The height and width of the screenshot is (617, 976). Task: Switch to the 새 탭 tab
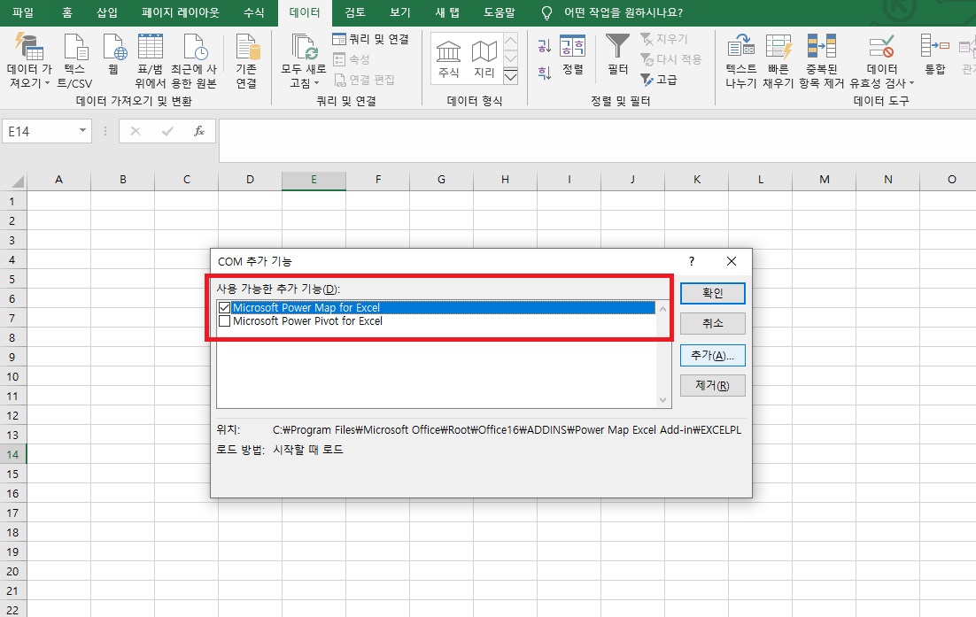pyautogui.click(x=447, y=12)
